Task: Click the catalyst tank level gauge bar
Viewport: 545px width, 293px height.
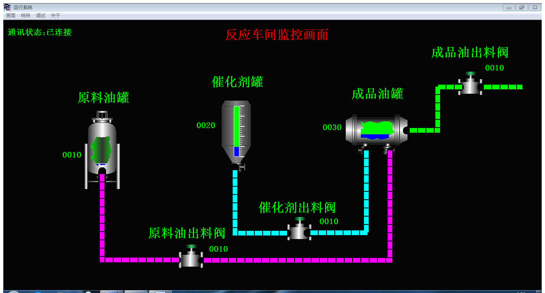Action: pyautogui.click(x=237, y=131)
